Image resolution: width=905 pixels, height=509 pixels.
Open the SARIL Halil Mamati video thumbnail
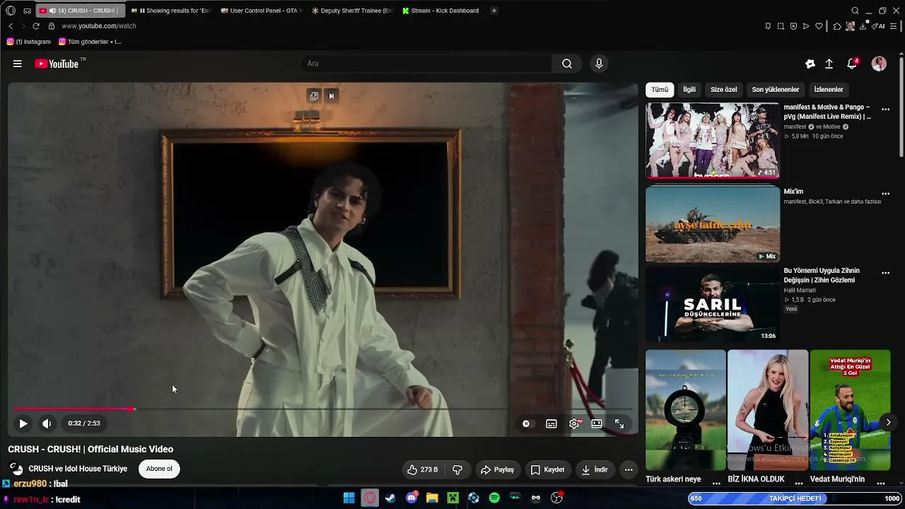713,305
